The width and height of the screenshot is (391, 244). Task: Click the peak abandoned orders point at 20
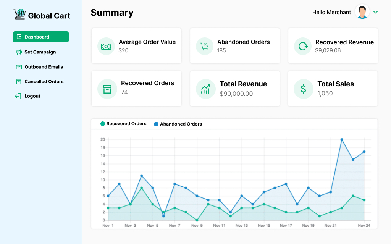click(x=342, y=139)
